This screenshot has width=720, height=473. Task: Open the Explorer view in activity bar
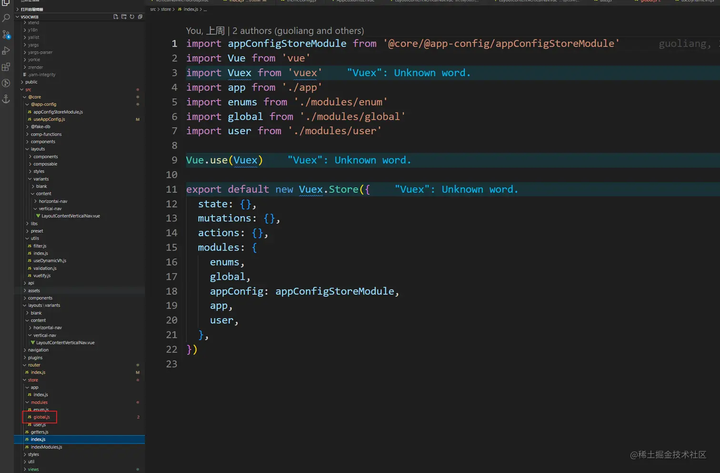(6, 3)
